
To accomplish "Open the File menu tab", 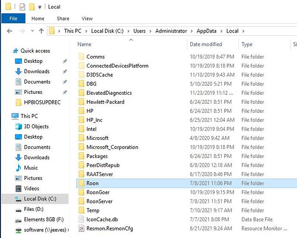I will pyautogui.click(x=13, y=19).
